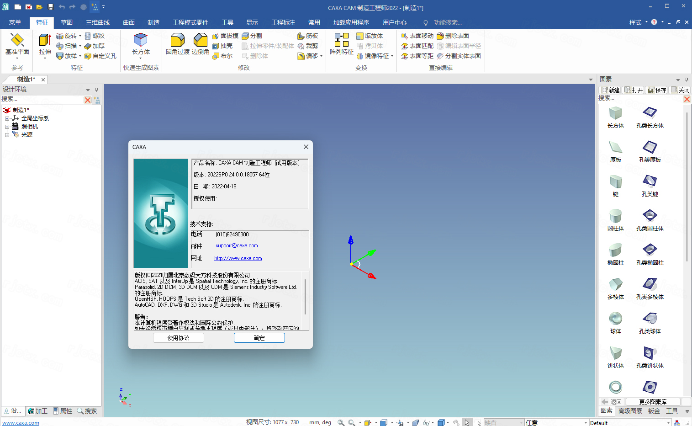This screenshot has width=692, height=426.
Task: Clear the 图素 panel search
Action: pyautogui.click(x=687, y=99)
